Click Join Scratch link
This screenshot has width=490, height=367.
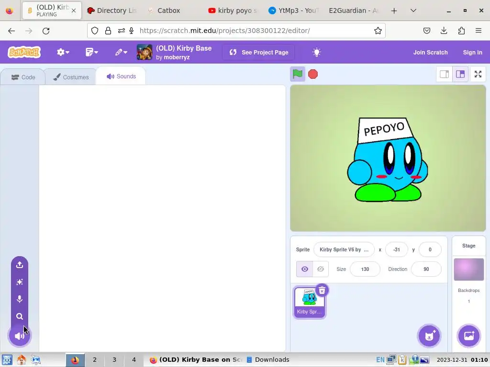430,53
